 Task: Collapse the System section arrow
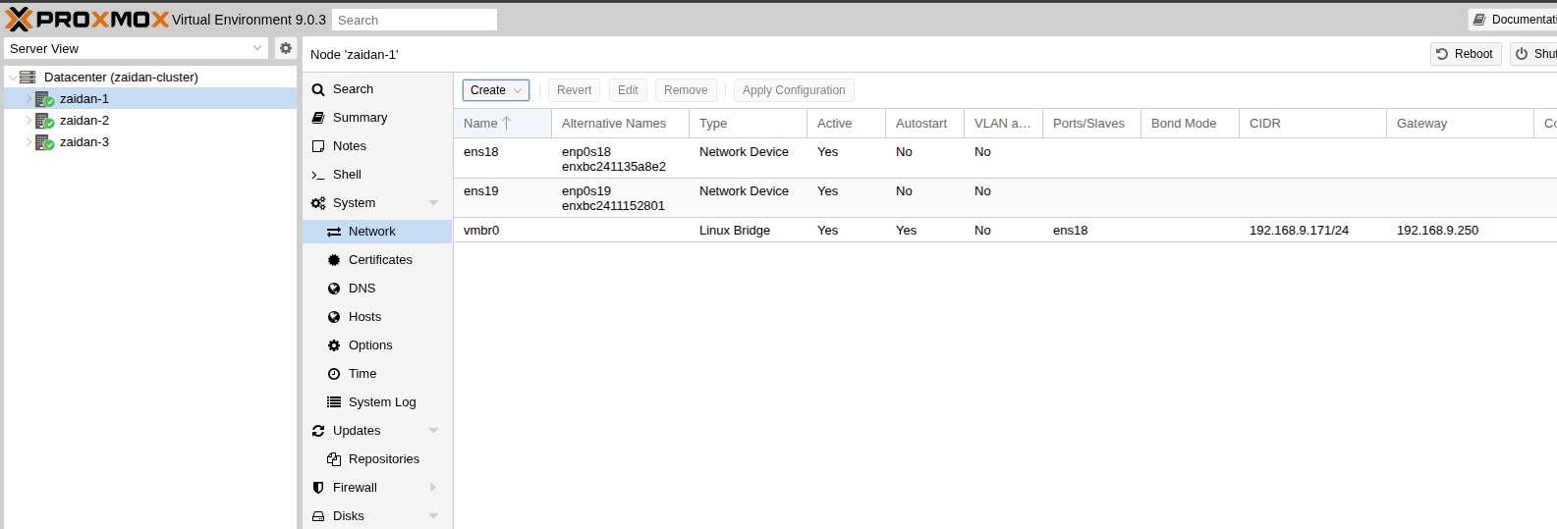pyautogui.click(x=433, y=203)
